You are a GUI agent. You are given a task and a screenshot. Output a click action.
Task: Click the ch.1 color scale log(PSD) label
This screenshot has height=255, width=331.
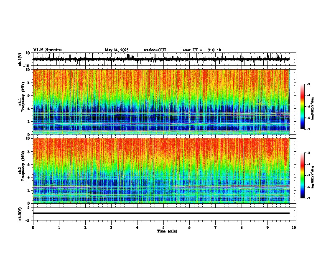tap(313, 108)
